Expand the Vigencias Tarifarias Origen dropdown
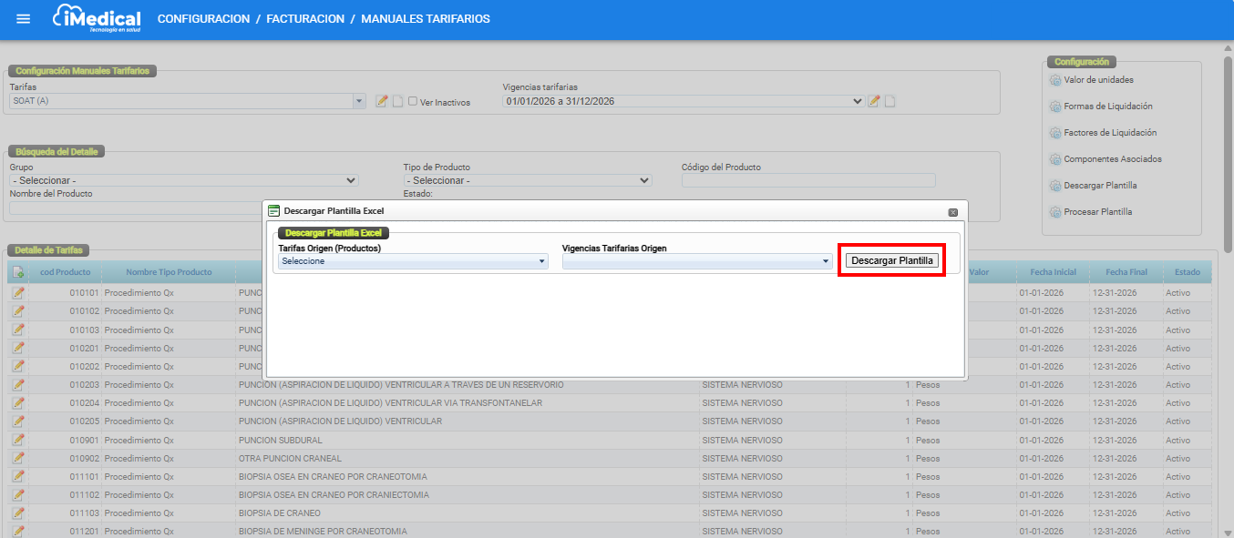Screen dimensions: 1234x538 (697, 261)
